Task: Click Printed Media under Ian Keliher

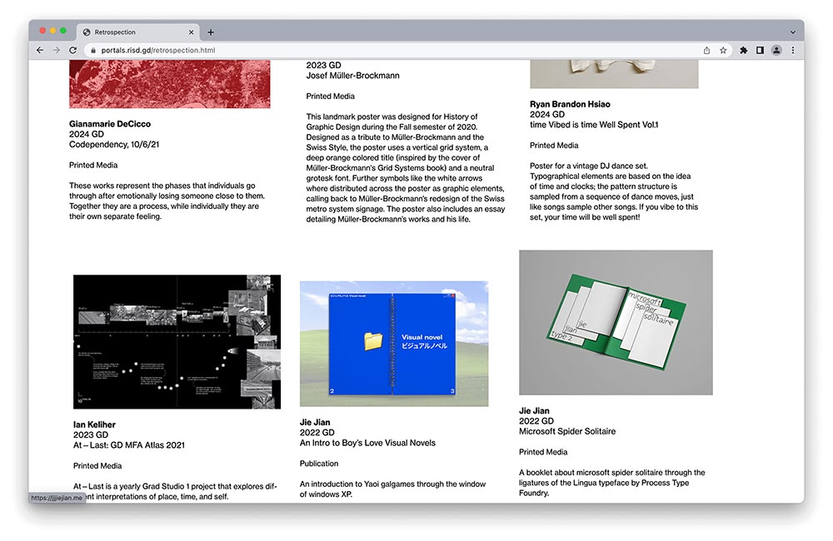Action: tap(97, 465)
